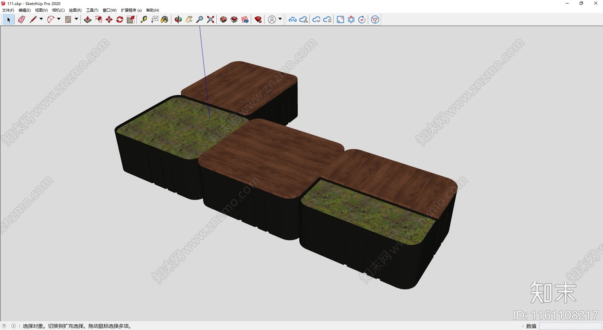Select the Select arrow tool
Image resolution: width=603 pixels, height=330 pixels.
pos(9,20)
